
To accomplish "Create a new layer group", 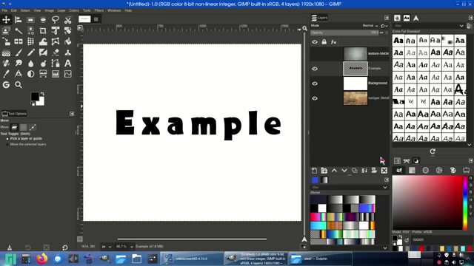I will [324, 171].
